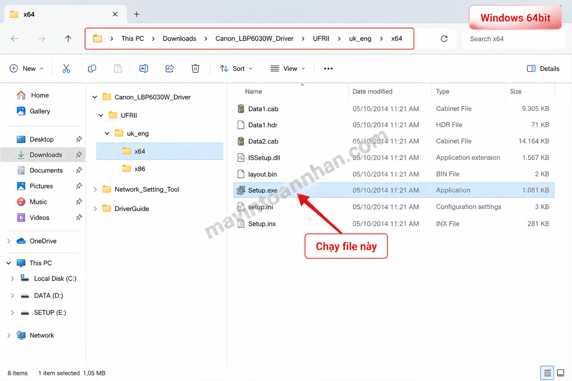This screenshot has height=381, width=572.
Task: Select the x64 folder in tree
Action: tap(160, 151)
